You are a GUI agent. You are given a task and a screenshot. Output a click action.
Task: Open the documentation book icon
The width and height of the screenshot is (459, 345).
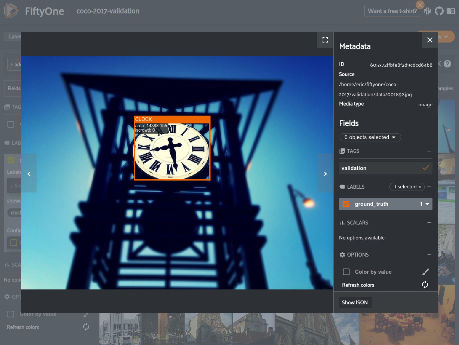(x=451, y=11)
